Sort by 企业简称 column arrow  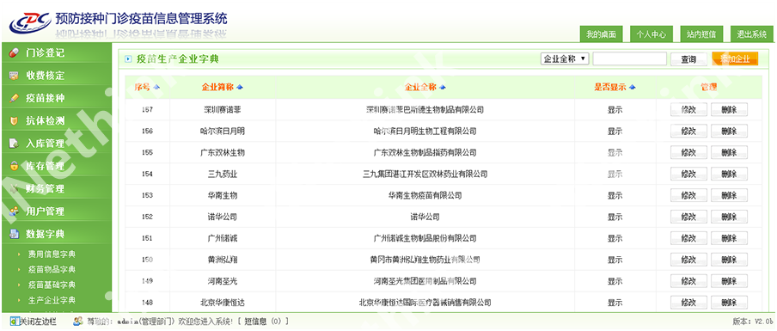click(240, 87)
